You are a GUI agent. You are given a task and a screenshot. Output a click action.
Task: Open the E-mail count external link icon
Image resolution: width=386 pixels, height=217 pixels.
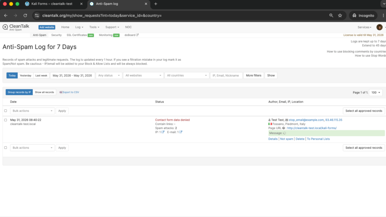(x=181, y=132)
